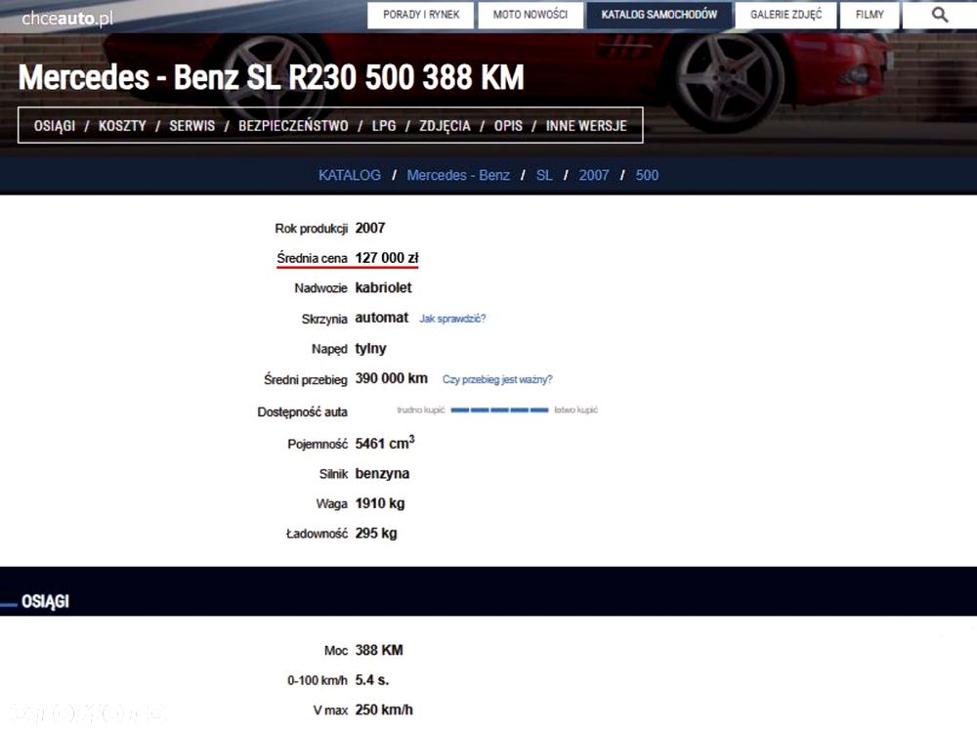Click the 'kabriolet' body type value
Screen dimensions: 977x733
[x=383, y=288]
